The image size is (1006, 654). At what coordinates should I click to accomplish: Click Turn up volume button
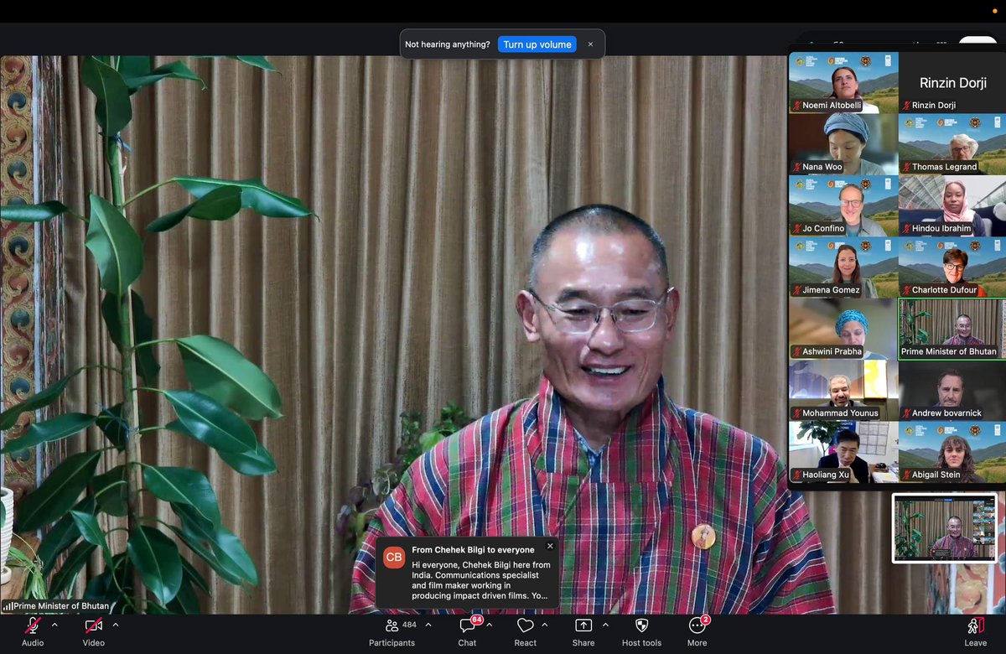pyautogui.click(x=537, y=44)
